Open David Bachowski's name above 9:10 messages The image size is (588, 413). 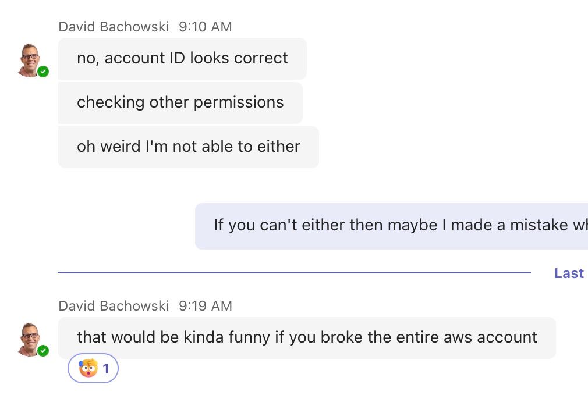114,27
